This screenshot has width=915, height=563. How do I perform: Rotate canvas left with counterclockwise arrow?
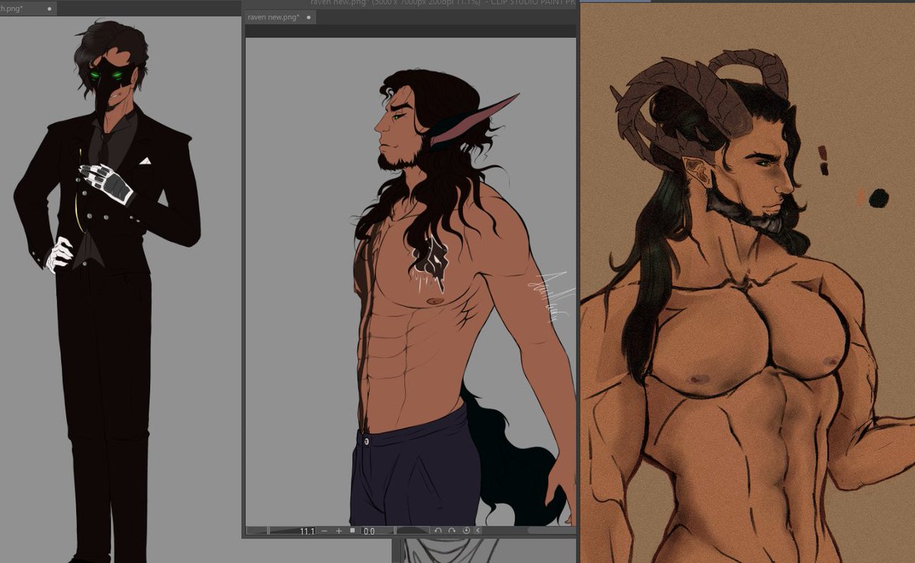click(438, 530)
